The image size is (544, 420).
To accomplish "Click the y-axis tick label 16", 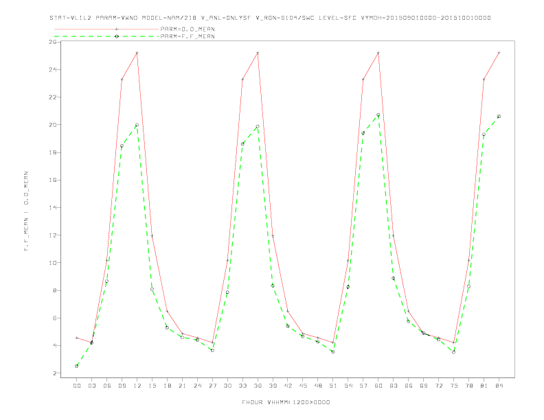I will (53, 180).
